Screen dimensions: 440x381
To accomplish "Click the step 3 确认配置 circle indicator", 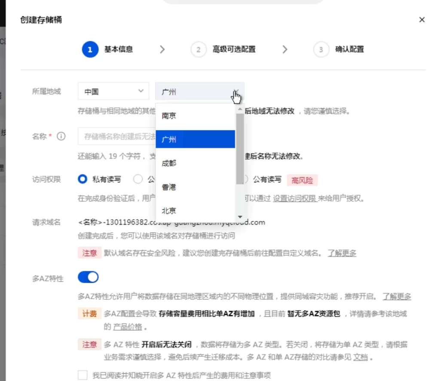I will click(x=321, y=49).
